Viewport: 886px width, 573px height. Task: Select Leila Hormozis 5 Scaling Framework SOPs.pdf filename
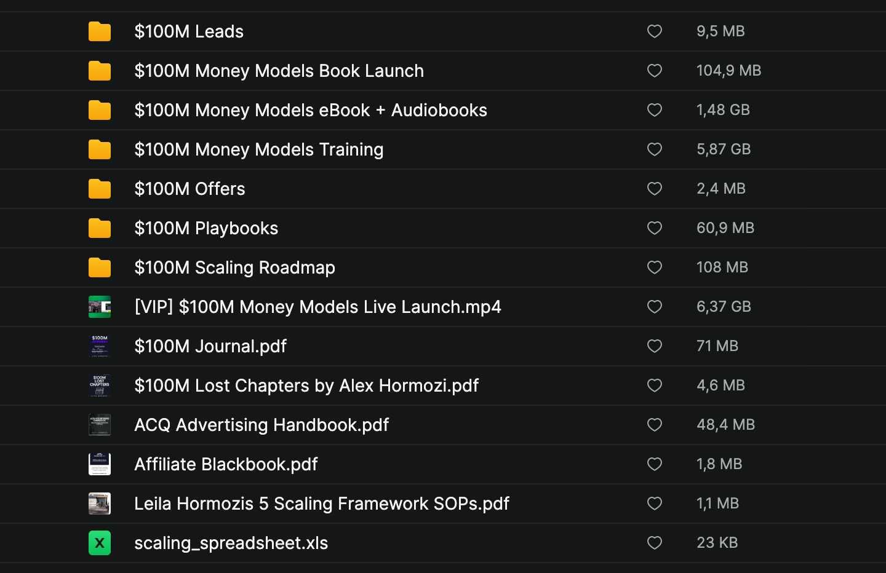[x=322, y=504]
